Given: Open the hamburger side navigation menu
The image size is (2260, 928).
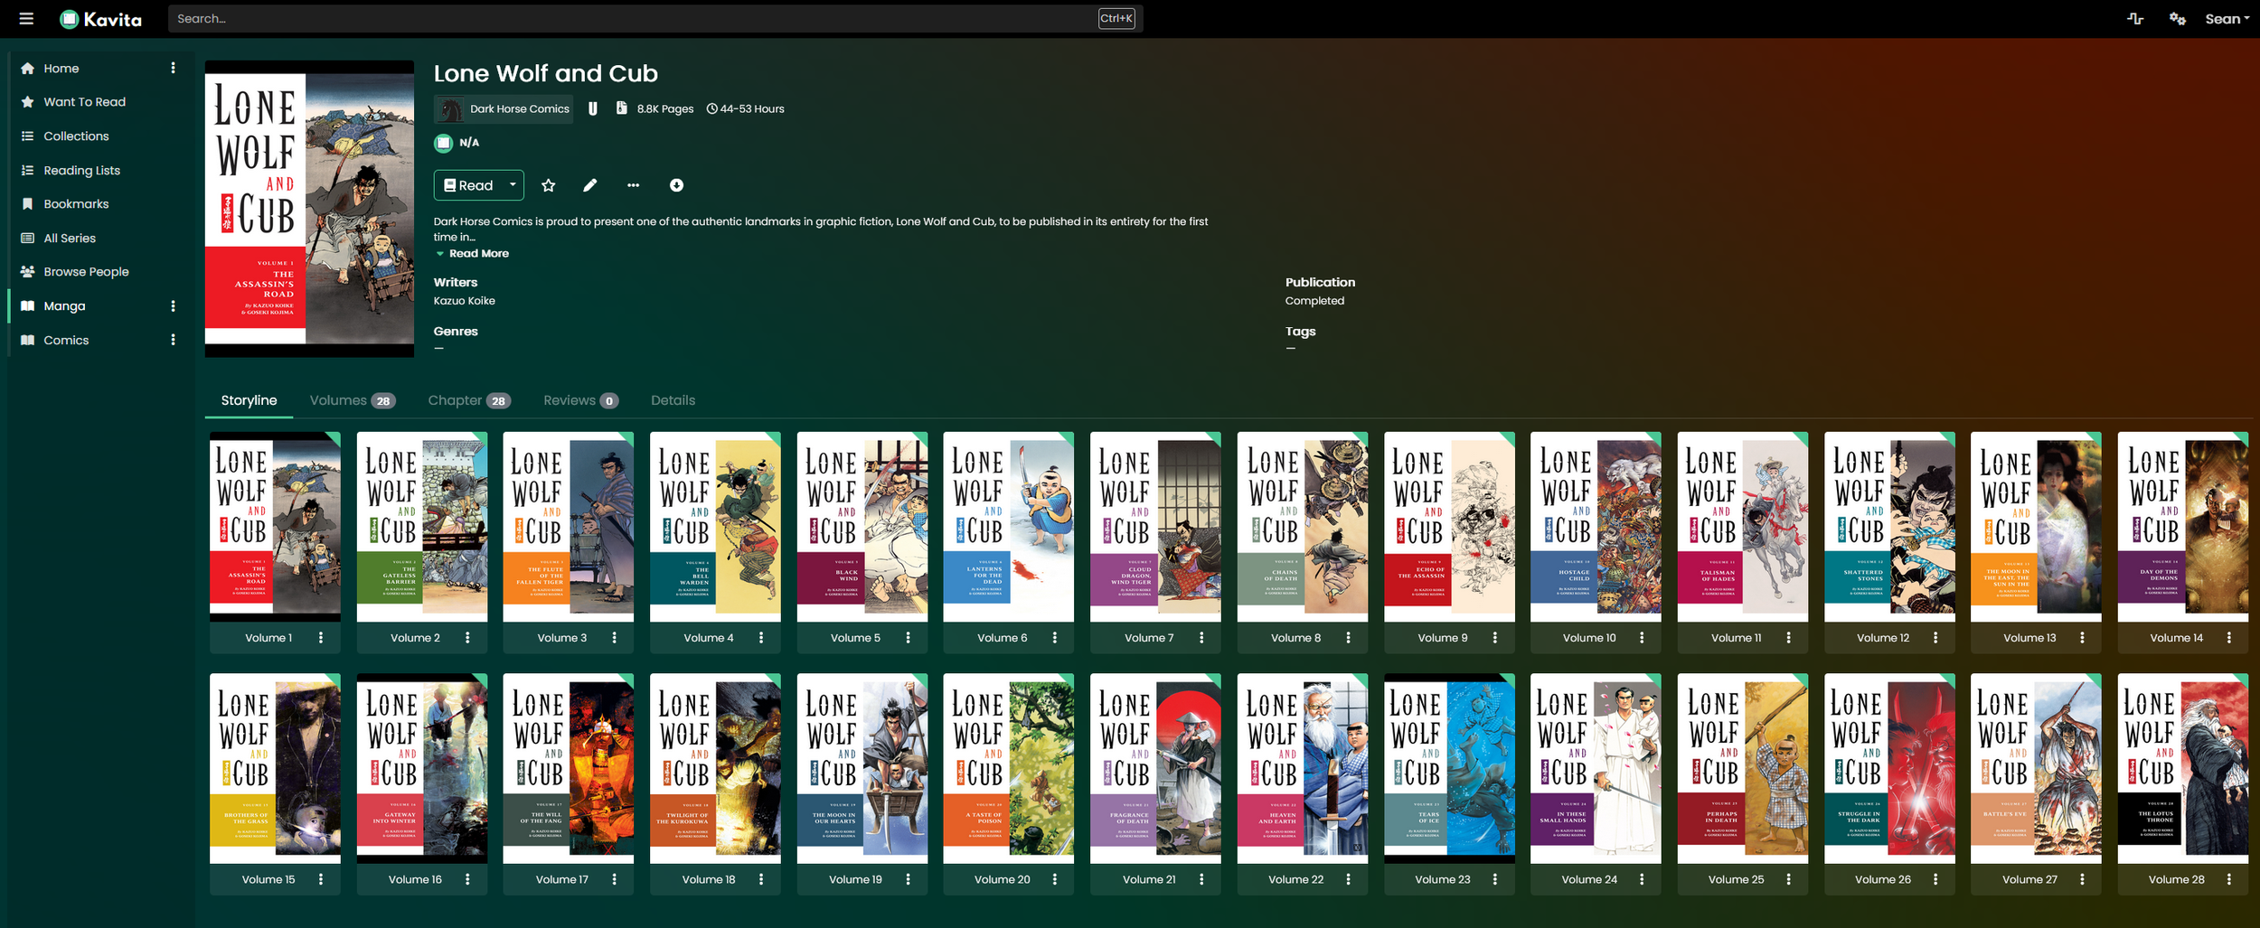Looking at the screenshot, I should coord(26,19).
